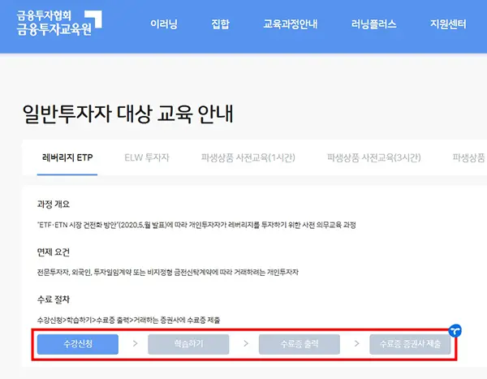
Task: Click the 수료증 출력 step button
Action: pos(300,344)
